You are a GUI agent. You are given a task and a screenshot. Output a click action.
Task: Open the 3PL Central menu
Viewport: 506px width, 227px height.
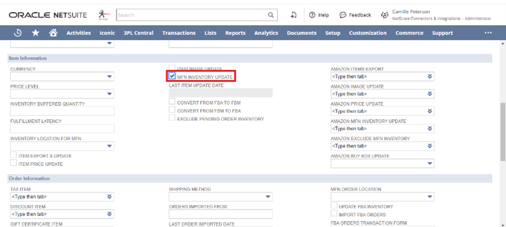click(x=138, y=33)
